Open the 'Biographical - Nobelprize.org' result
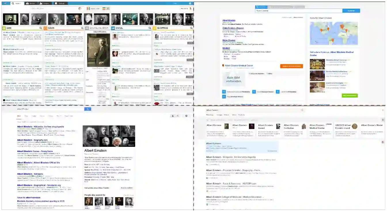The image size is (387, 211). coord(39,185)
